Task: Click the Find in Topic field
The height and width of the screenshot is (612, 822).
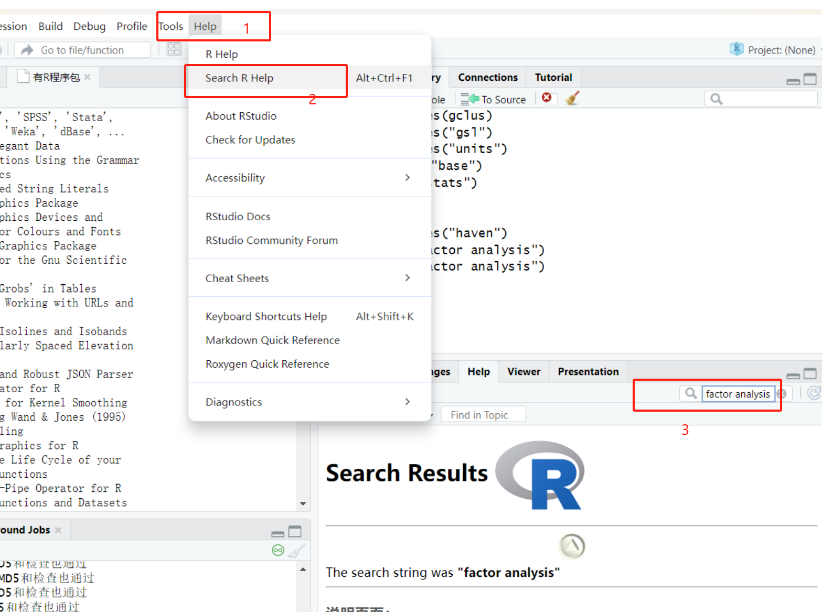Action: click(483, 415)
